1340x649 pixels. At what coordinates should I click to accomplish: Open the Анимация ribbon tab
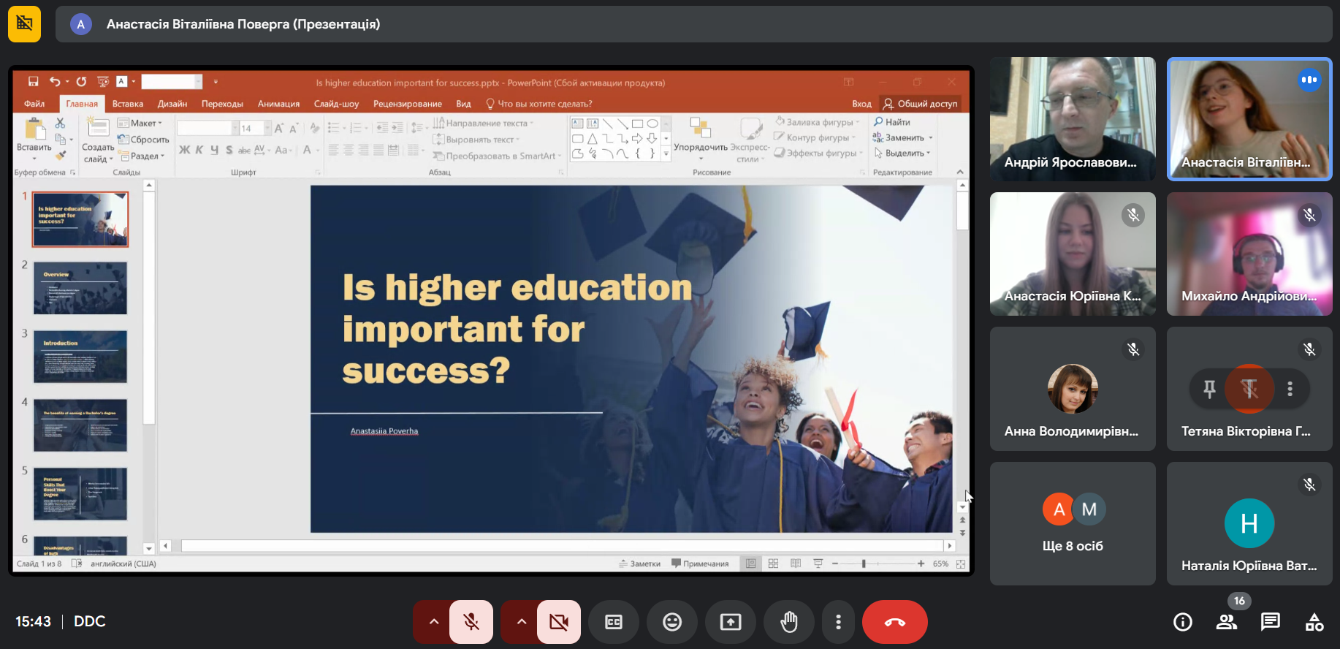[x=278, y=104]
